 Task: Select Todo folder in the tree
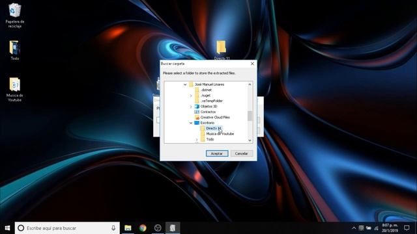(x=210, y=139)
